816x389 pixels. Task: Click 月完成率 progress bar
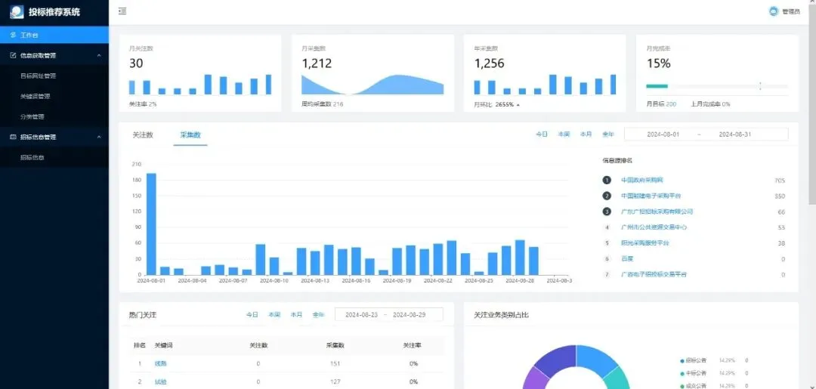pos(716,86)
